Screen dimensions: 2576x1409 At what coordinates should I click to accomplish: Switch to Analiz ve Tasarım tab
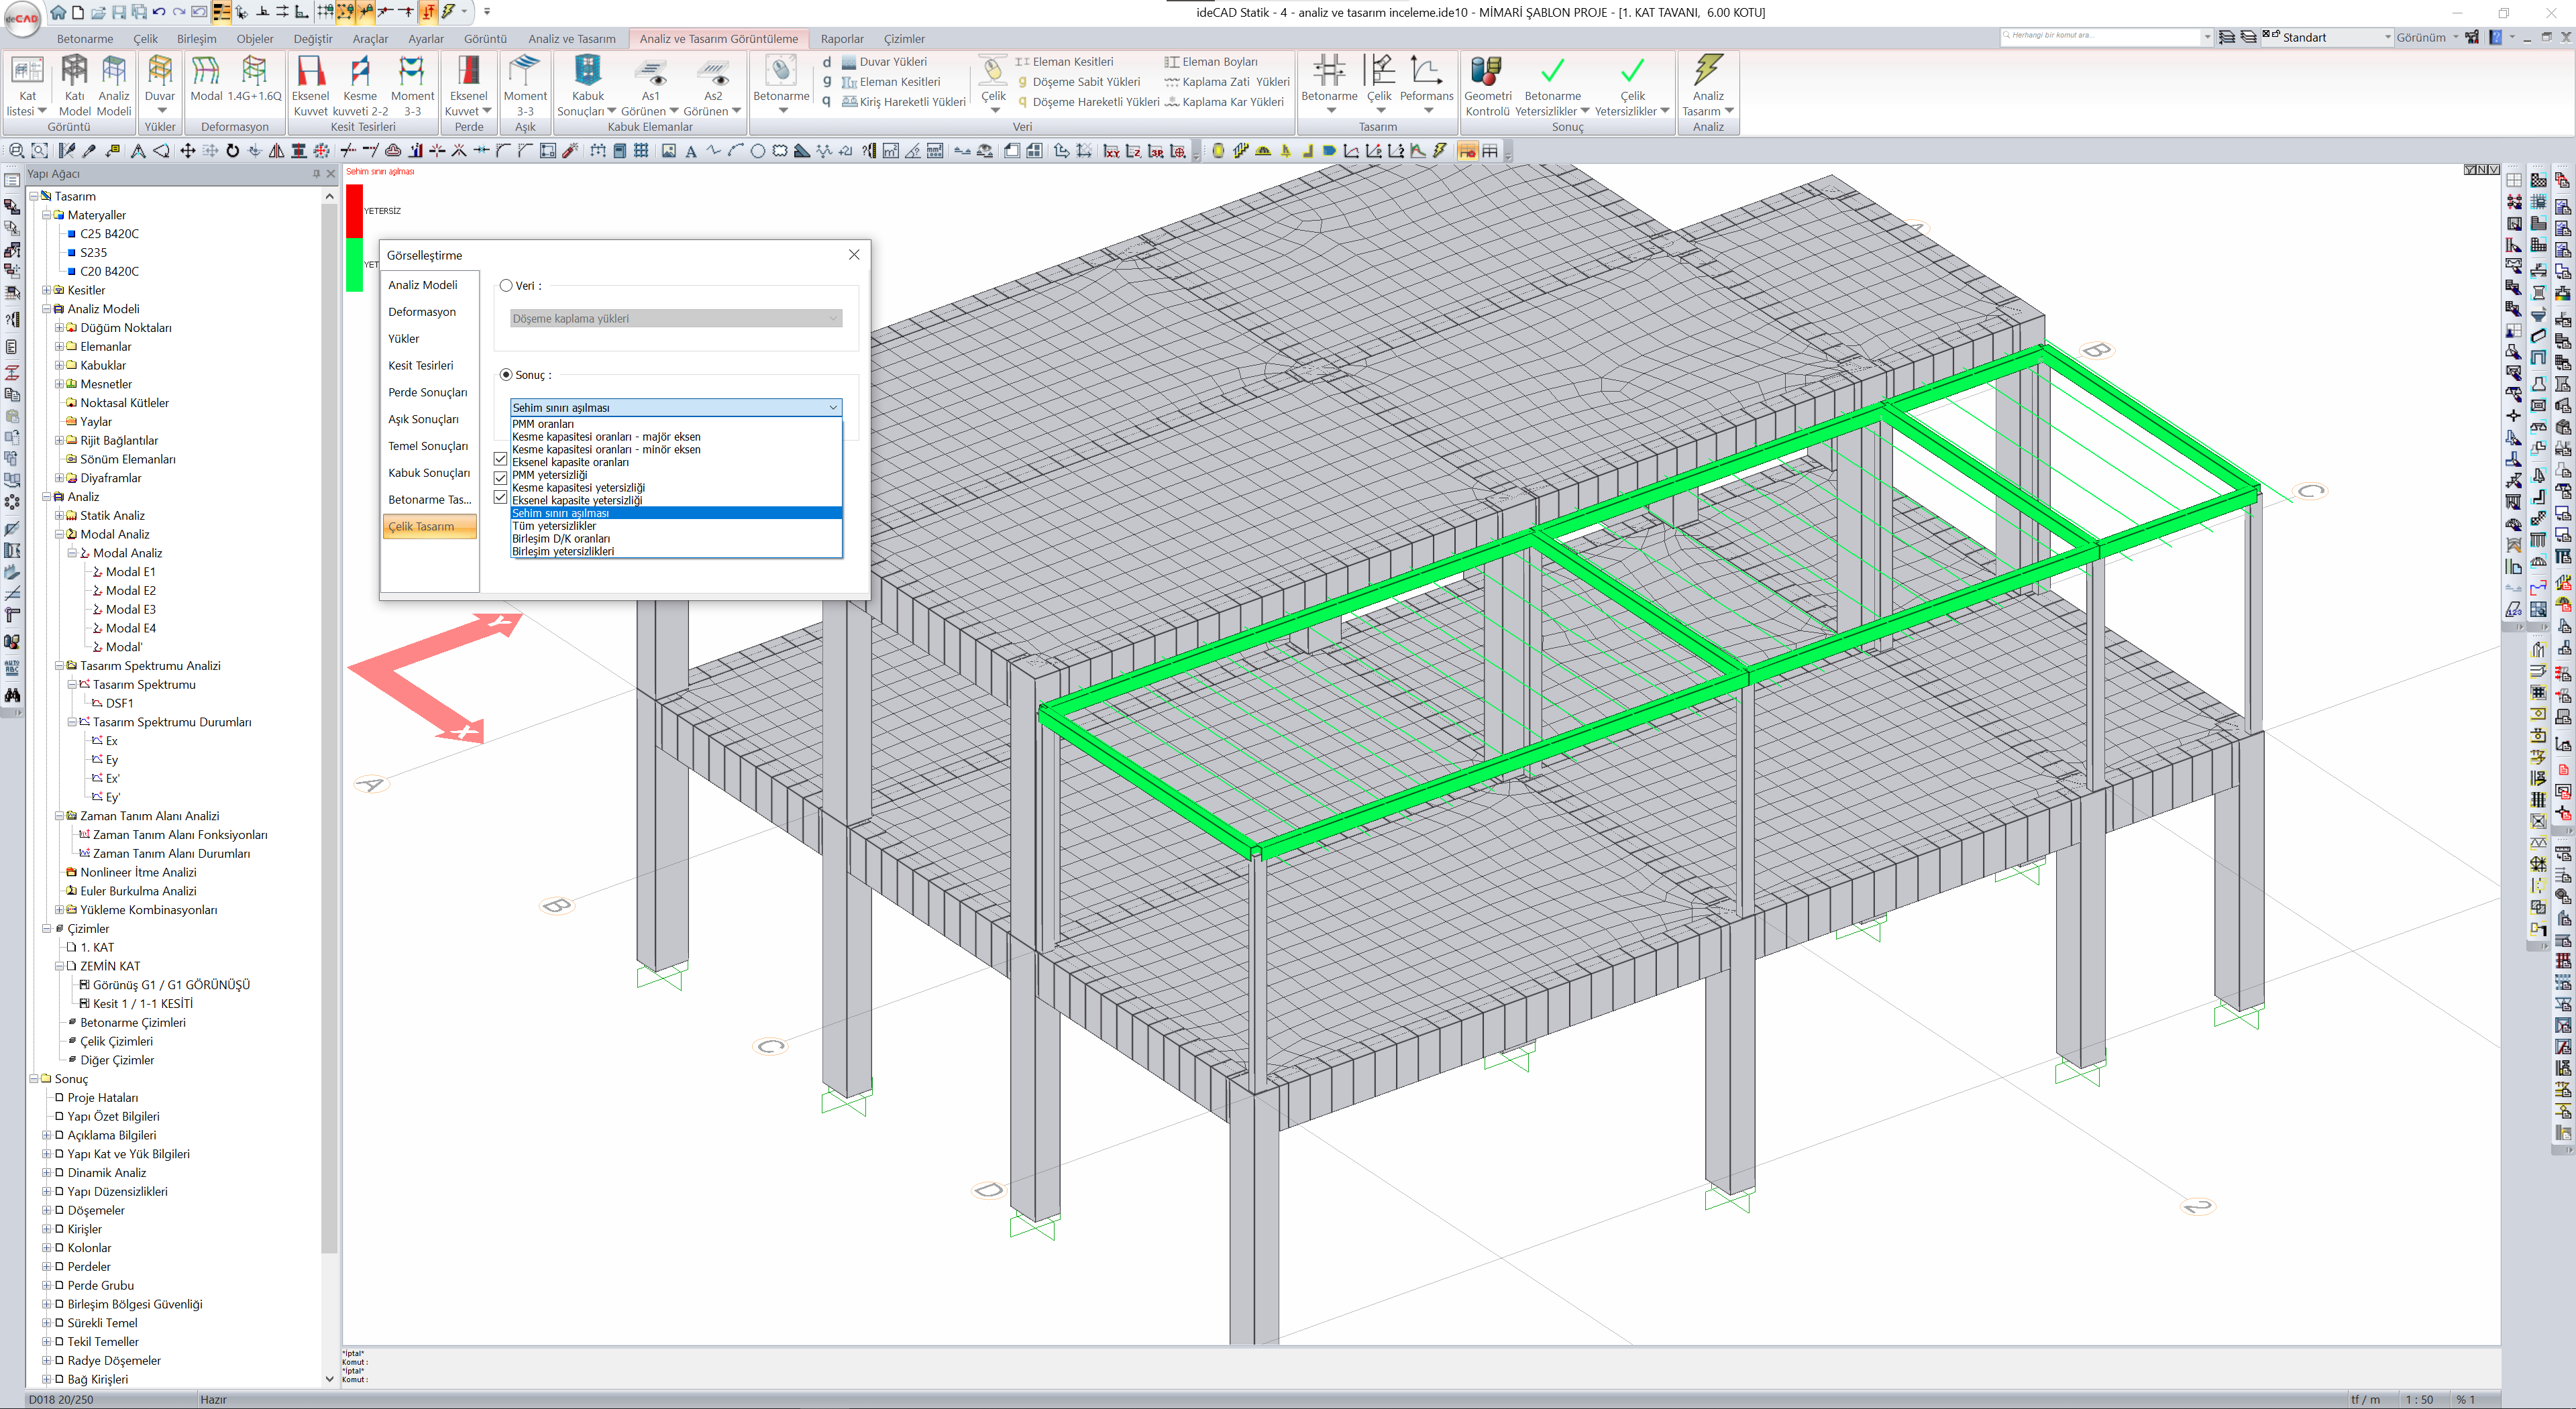pyautogui.click(x=571, y=39)
